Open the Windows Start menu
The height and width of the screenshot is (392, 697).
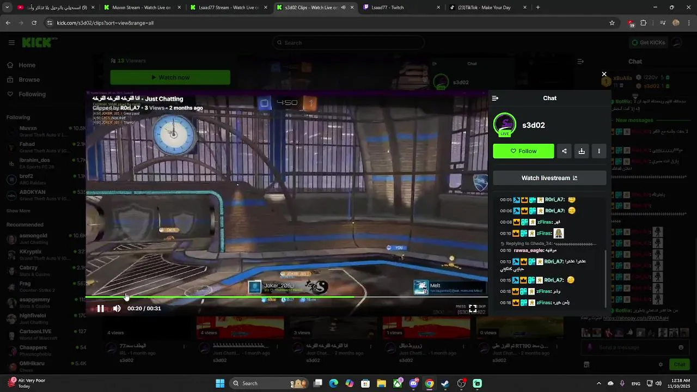click(220, 383)
